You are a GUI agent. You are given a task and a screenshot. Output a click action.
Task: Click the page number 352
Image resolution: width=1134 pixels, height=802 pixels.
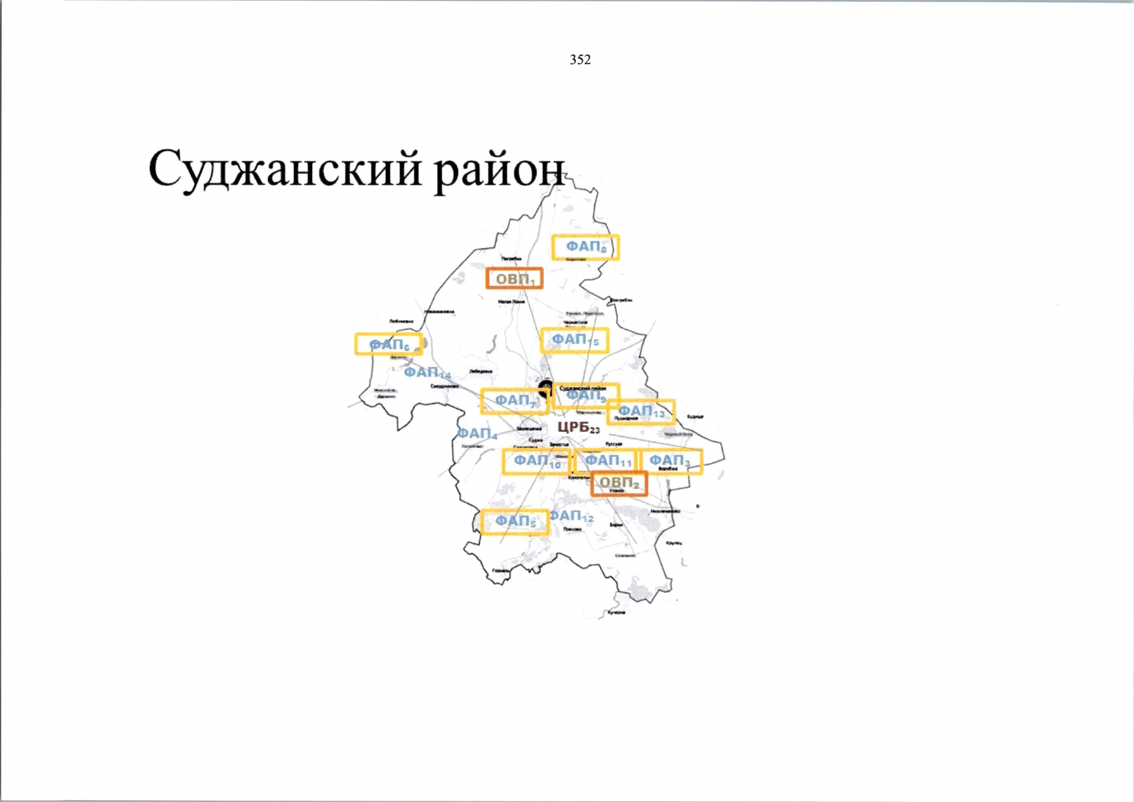pos(580,60)
